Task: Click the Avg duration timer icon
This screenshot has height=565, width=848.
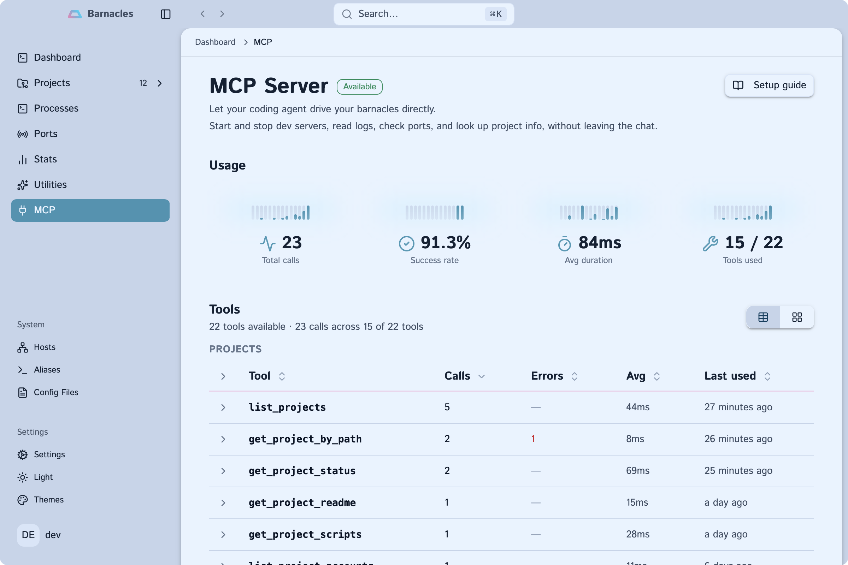Action: click(564, 244)
